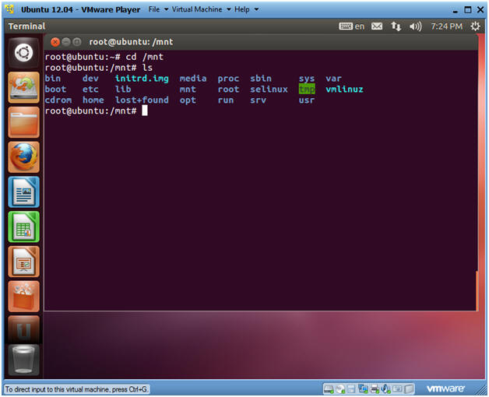This screenshot has width=489, height=397.
Task: Open the sound volume indicator
Action: click(x=415, y=26)
